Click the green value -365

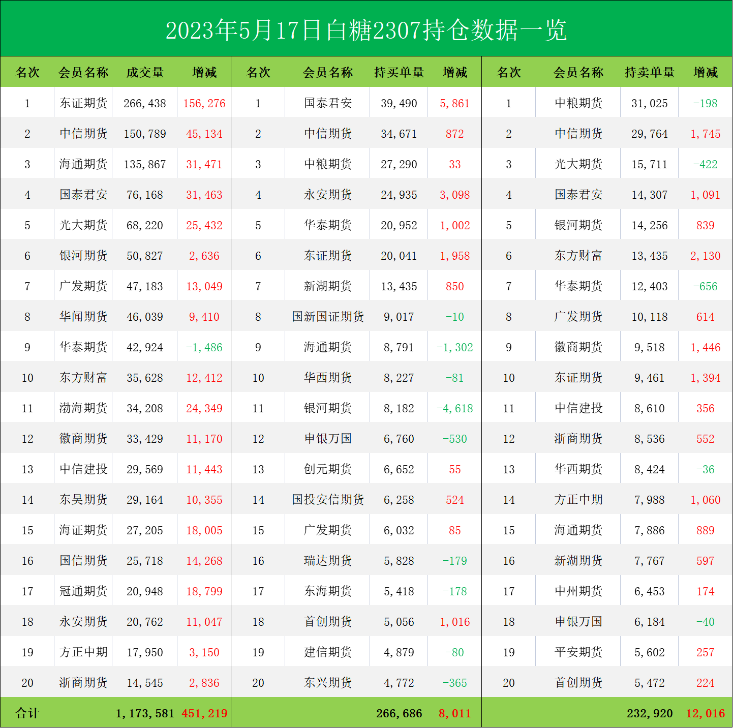pyautogui.click(x=455, y=683)
